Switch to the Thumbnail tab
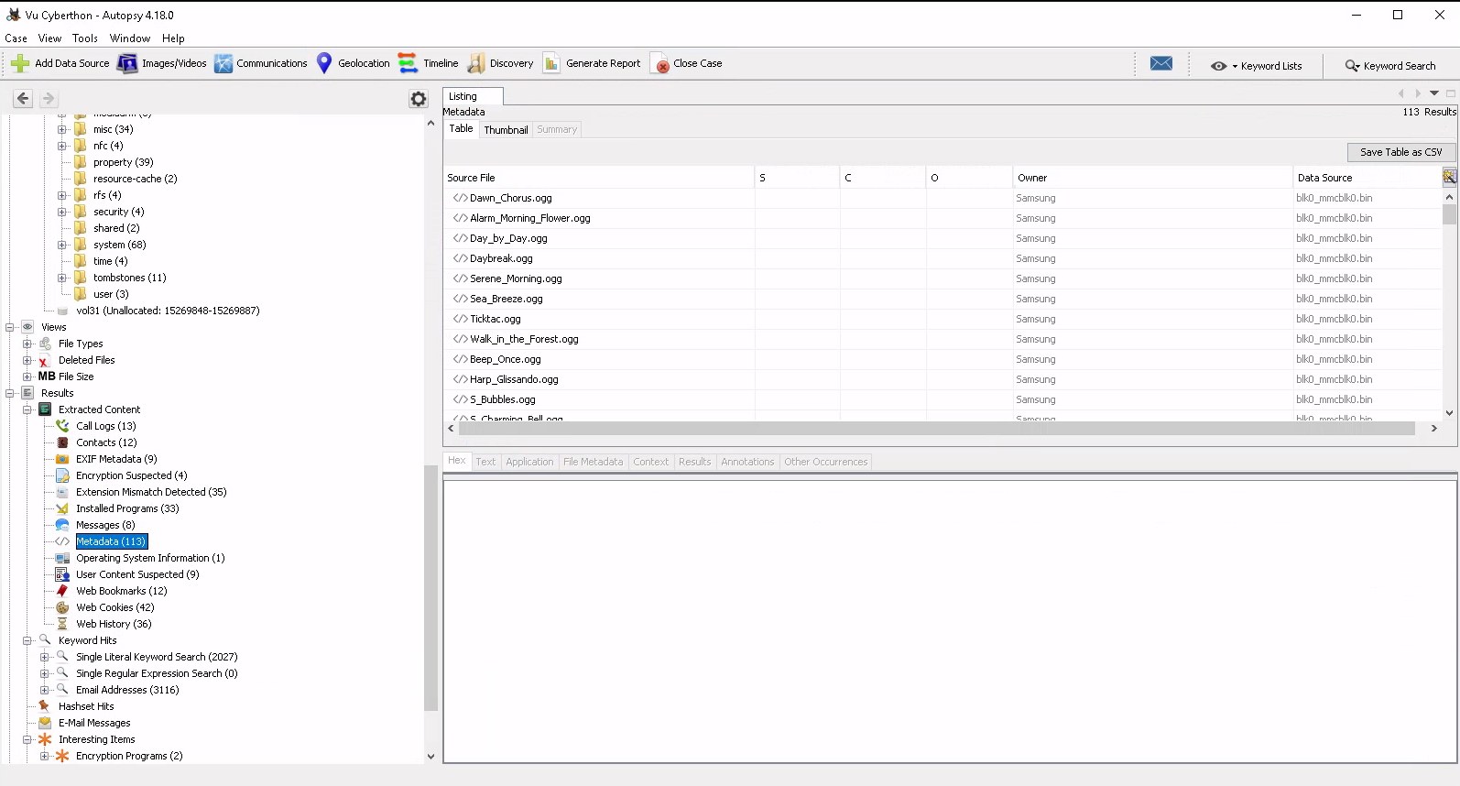The image size is (1460, 786). click(506, 130)
